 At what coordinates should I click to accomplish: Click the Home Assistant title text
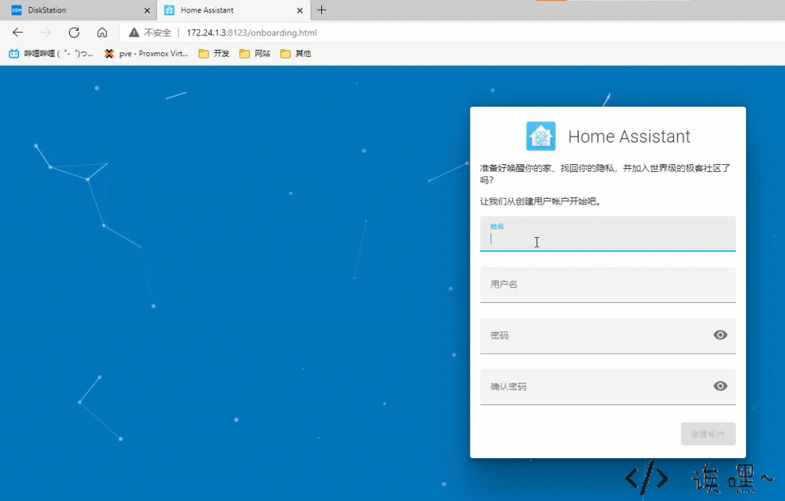click(x=629, y=137)
